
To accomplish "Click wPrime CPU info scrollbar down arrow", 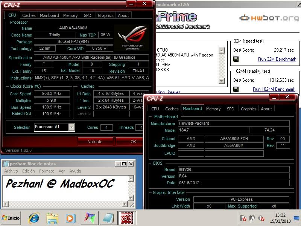I will tap(222, 81).
